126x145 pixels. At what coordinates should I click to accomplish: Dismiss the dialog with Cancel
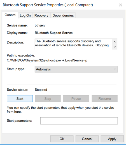pos(87,139)
